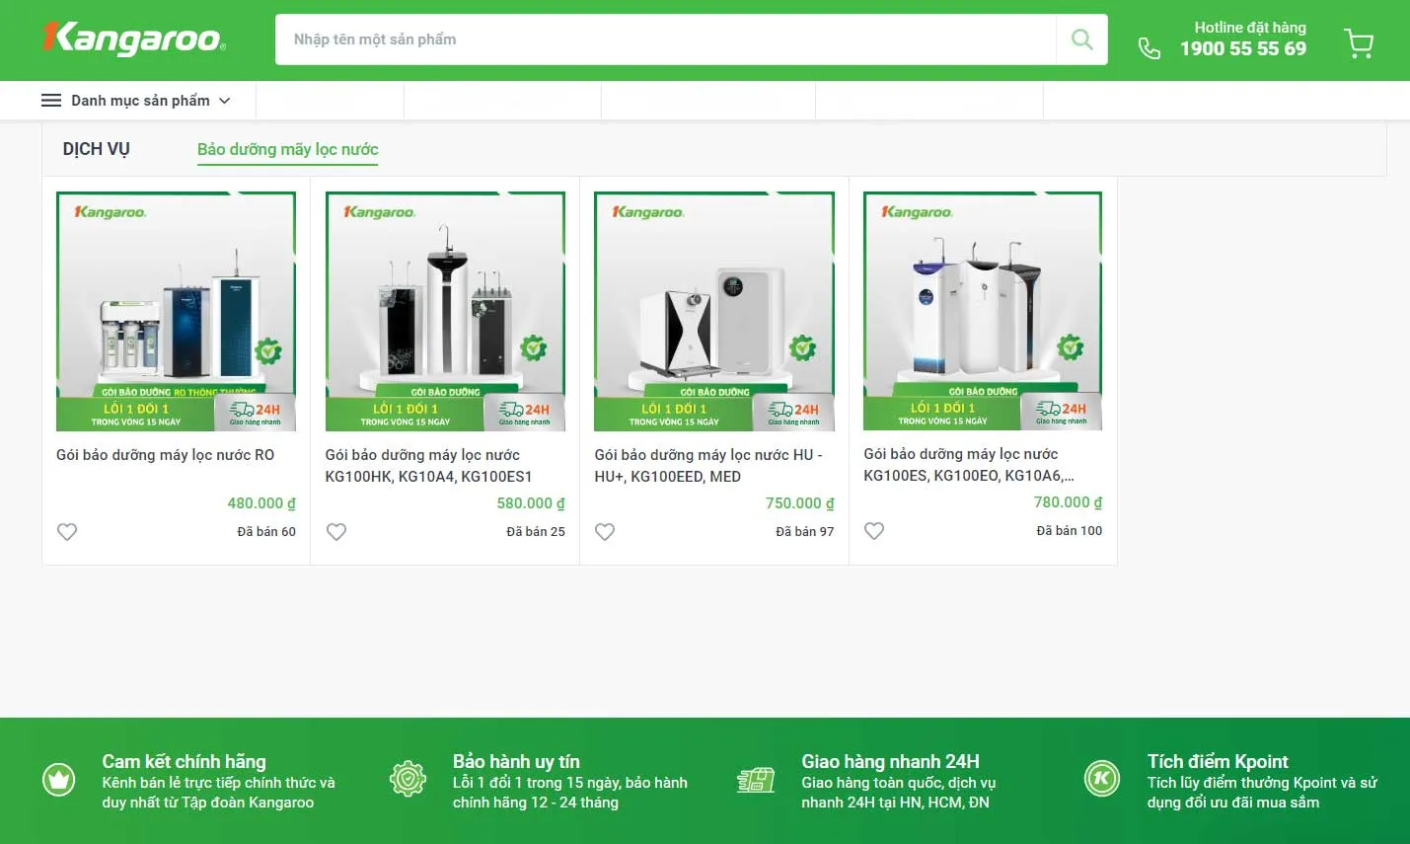Toggle wishlist heart on the 750.000 đ package
The height and width of the screenshot is (844, 1410).
(605, 532)
